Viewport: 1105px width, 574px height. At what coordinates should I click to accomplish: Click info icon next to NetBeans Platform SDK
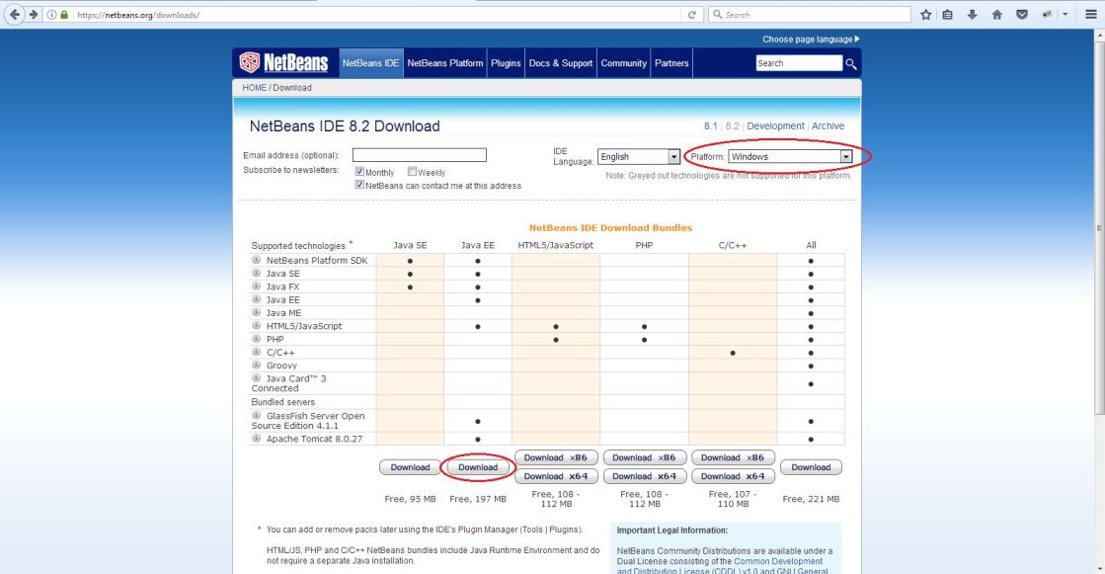pyautogui.click(x=257, y=260)
